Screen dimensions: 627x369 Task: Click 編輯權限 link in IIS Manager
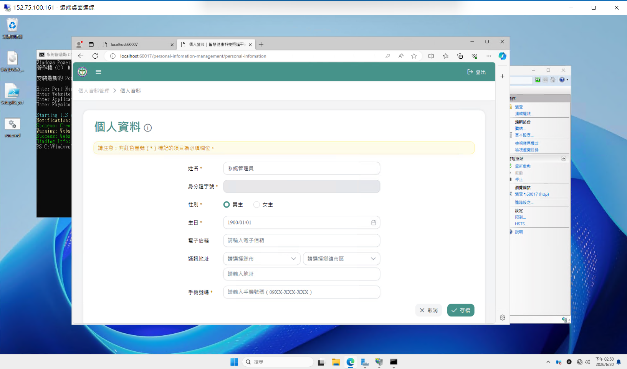524,114
